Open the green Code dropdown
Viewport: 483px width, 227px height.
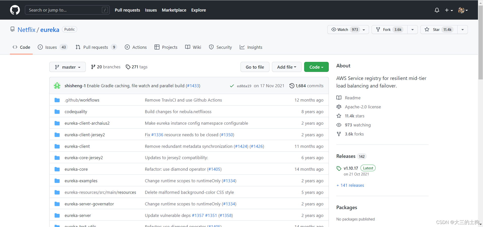(316, 67)
